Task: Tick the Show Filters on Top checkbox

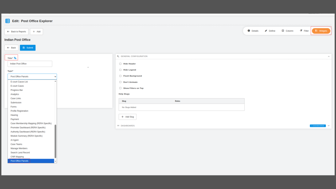Action: pos(120,88)
